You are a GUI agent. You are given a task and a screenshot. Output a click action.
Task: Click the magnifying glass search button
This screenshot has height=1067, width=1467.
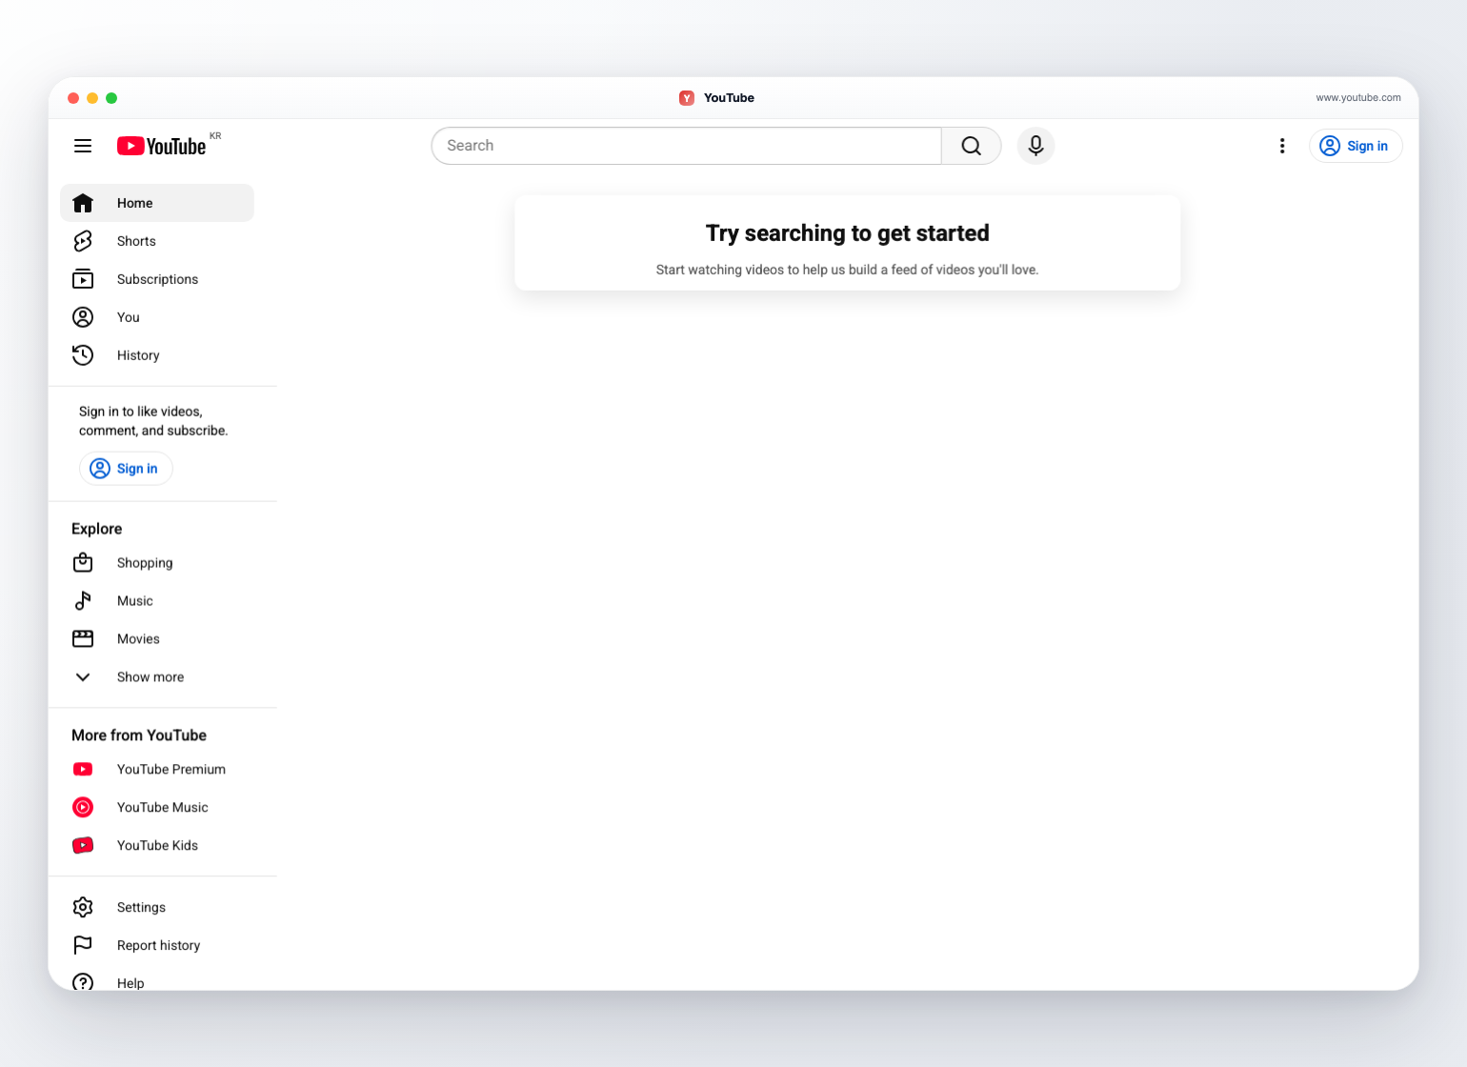pyautogui.click(x=971, y=146)
